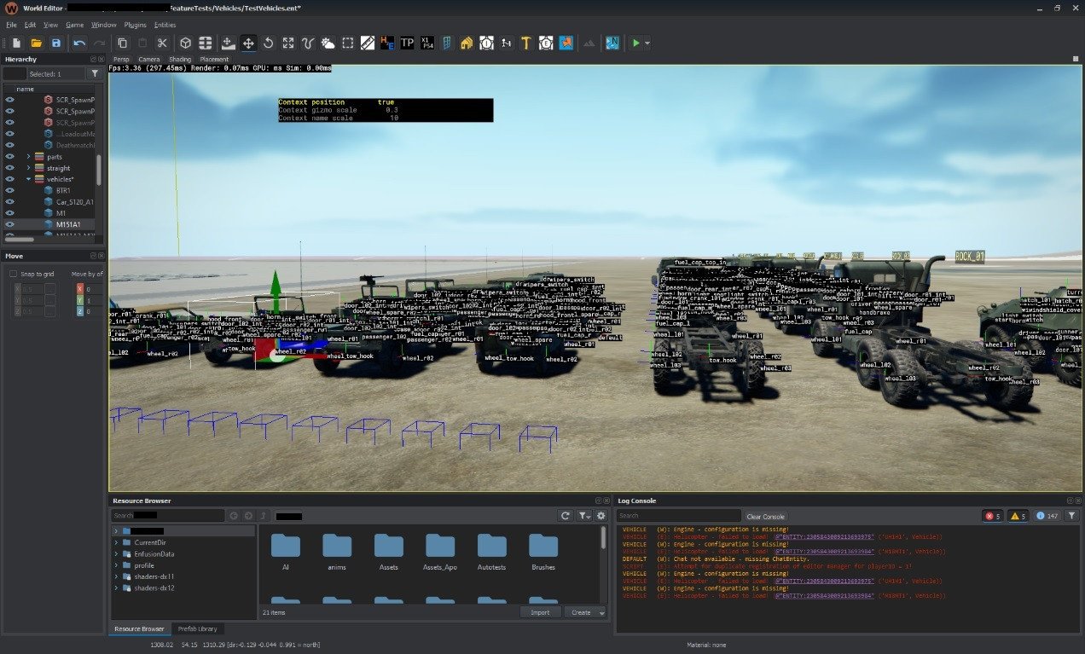Toggle visibility of BTR1 entity
Viewport: 1085px width, 654px height.
click(10, 190)
